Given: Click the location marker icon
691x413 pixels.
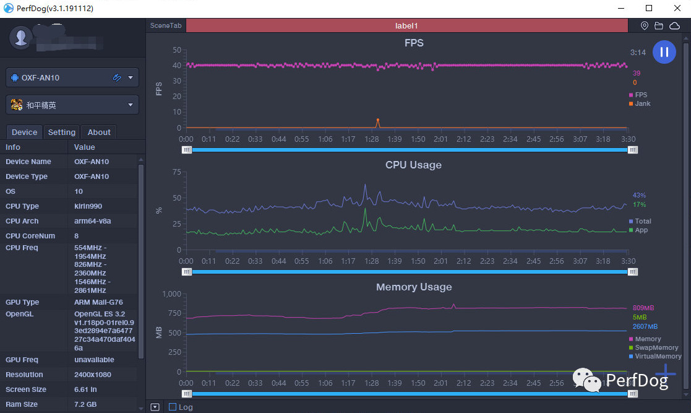Looking at the screenshot, I should [645, 26].
